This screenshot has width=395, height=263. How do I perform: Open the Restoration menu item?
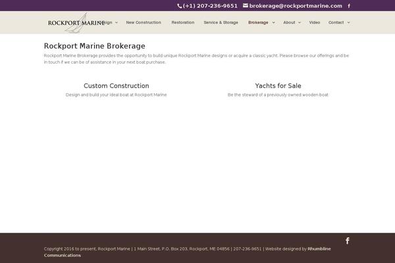[x=183, y=22]
